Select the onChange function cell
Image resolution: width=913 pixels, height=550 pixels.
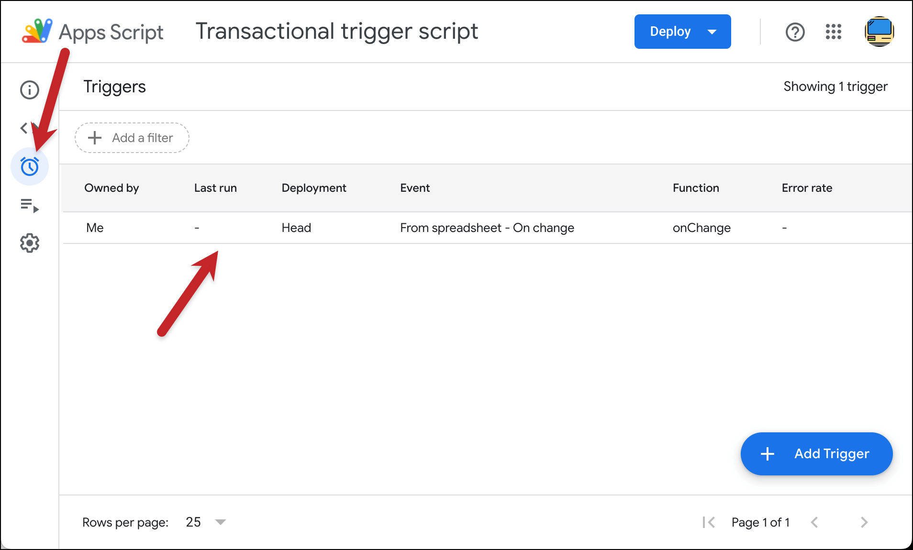click(x=701, y=228)
